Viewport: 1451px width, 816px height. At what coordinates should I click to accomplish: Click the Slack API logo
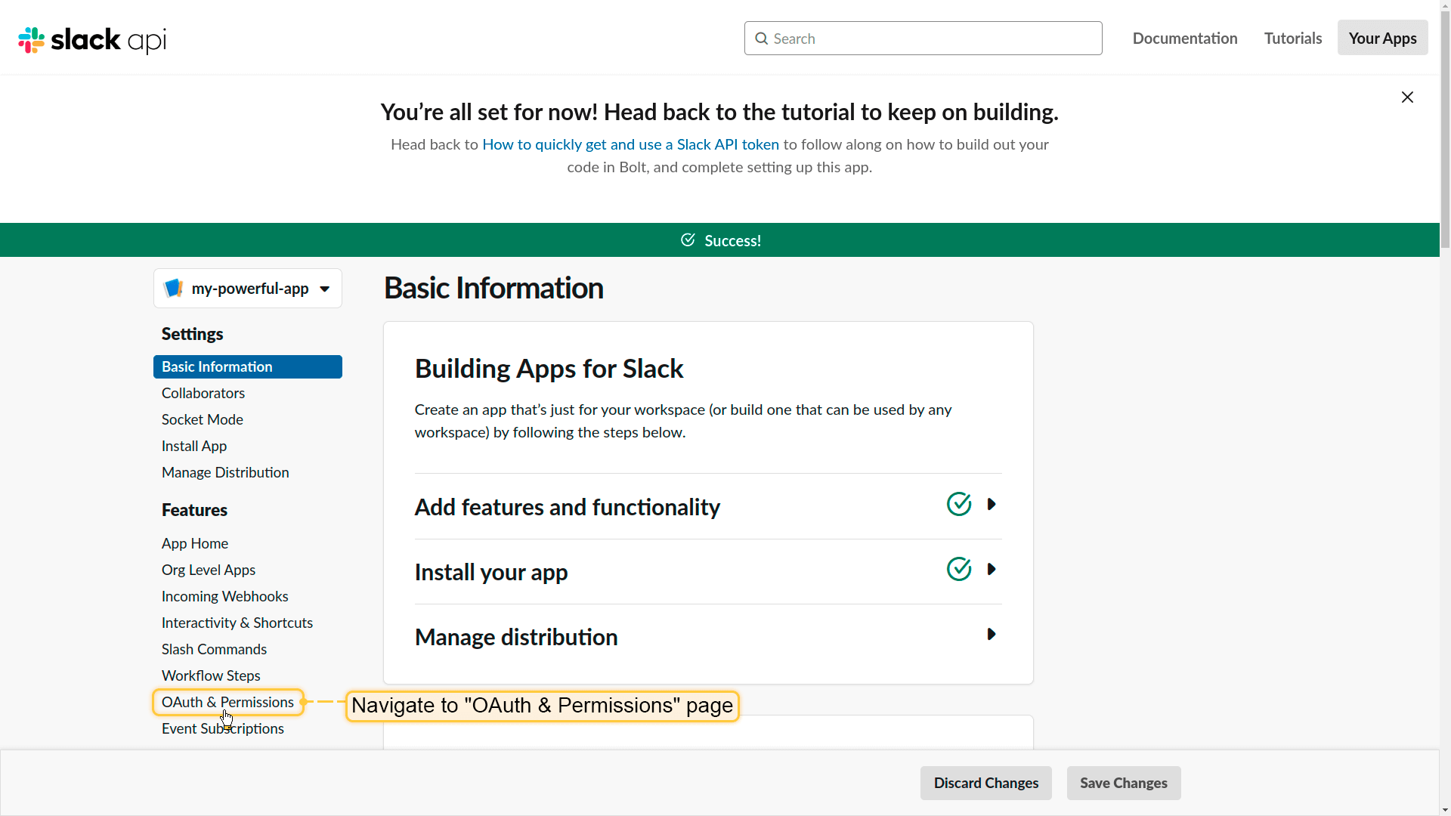(x=92, y=40)
